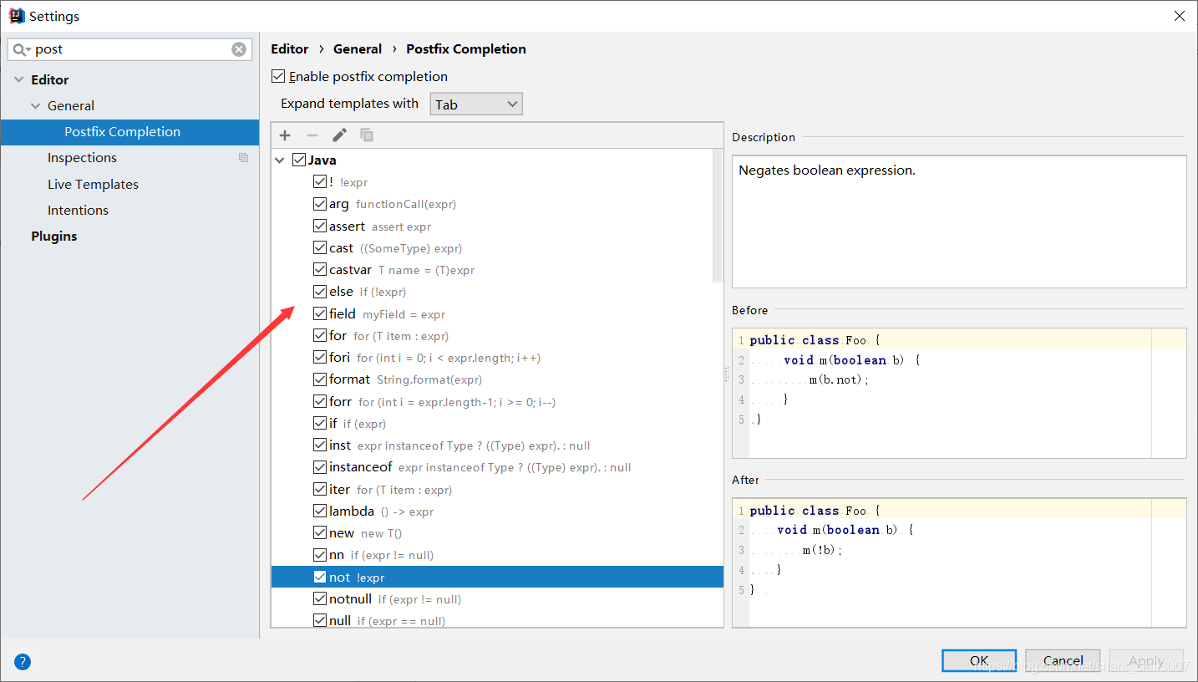This screenshot has width=1198, height=682.
Task: Collapse the Editor settings tree section
Action: click(18, 80)
